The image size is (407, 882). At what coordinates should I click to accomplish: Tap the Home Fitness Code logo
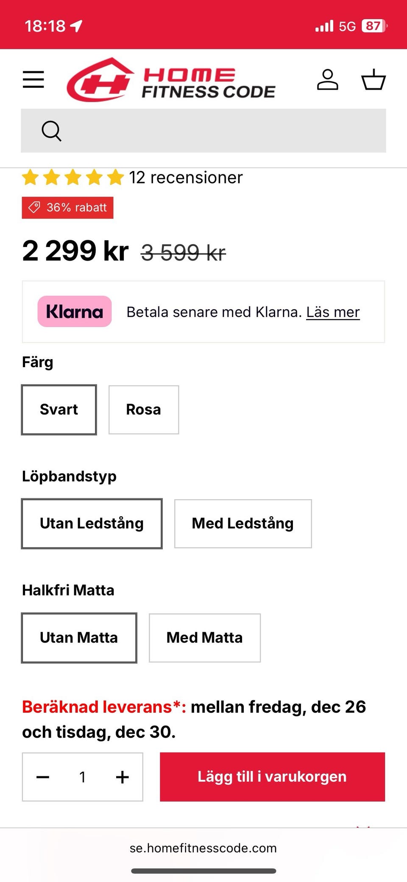pos(171,80)
